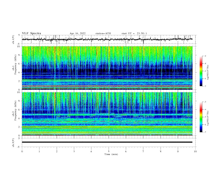This screenshot has height=170, width=220.
Task: Click the "ch.3(V)" waveform axis label
Action: click(13, 142)
